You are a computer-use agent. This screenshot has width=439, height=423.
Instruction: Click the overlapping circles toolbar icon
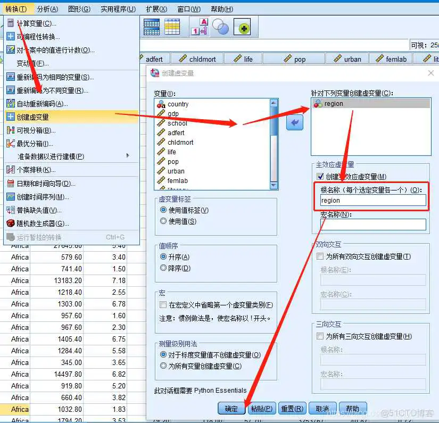point(221,27)
